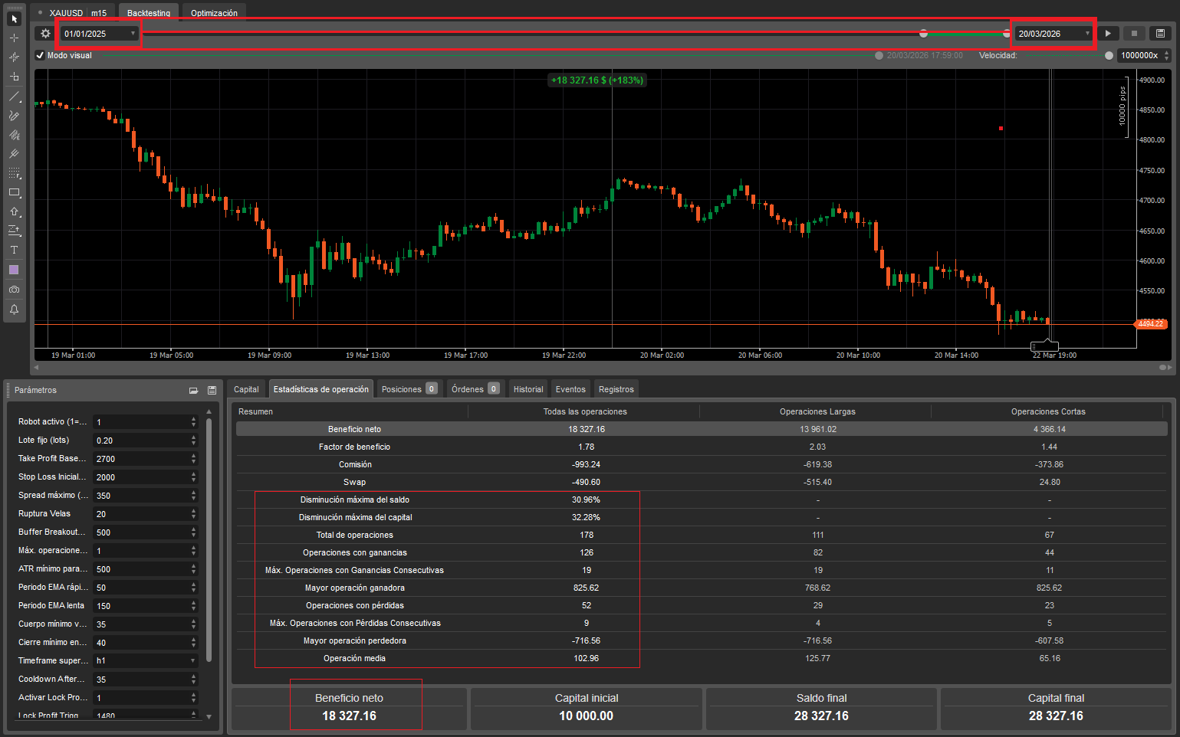Click the load parameters folder icon

tap(194, 391)
